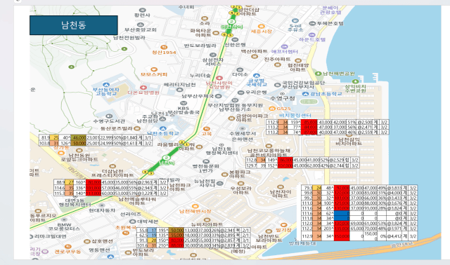Screen dimensions: 450x265
Task: Click the 하운드호텔 hotel marker
Action: point(312,35)
